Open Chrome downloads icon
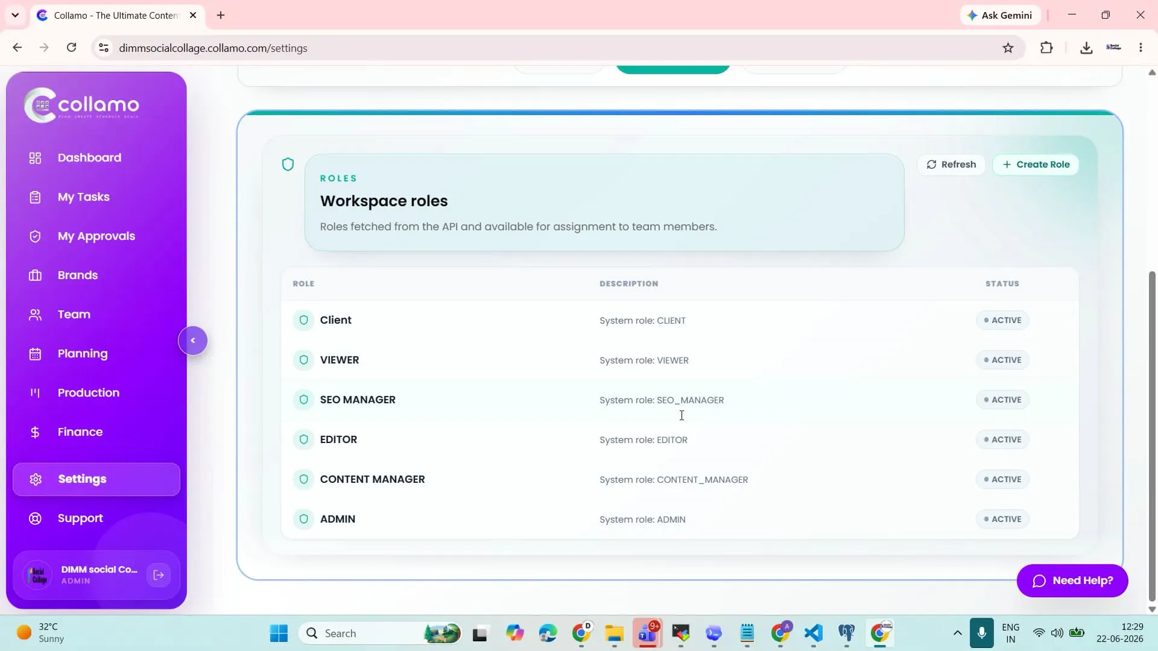The height and width of the screenshot is (651, 1158). 1086,48
